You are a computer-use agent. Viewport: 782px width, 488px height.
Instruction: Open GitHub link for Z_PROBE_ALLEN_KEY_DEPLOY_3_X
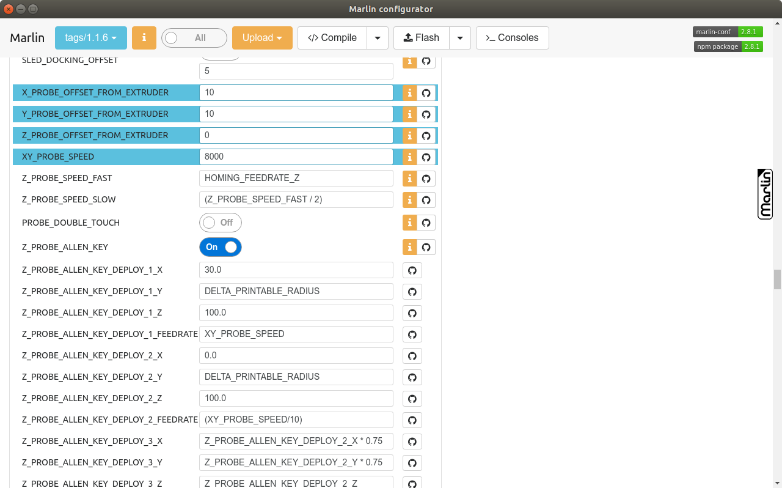(412, 442)
